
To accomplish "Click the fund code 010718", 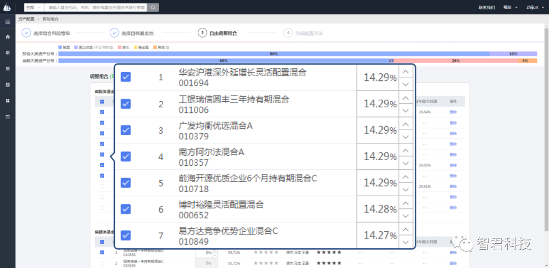I will tap(194, 189).
